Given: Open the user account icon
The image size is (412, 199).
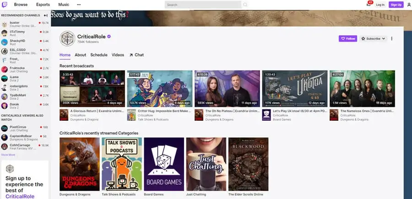Looking at the screenshot, I should coord(409,5).
